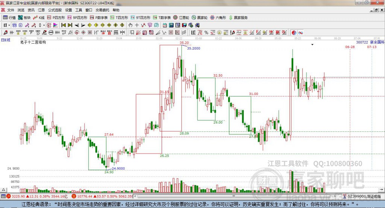The height and width of the screenshot is (208, 385).
Task: Open the T四方形 tool
Action: pos(119,18)
